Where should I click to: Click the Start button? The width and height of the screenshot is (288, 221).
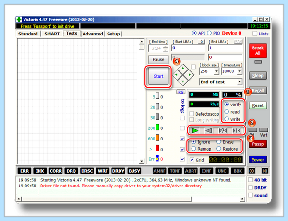[x=158, y=76]
